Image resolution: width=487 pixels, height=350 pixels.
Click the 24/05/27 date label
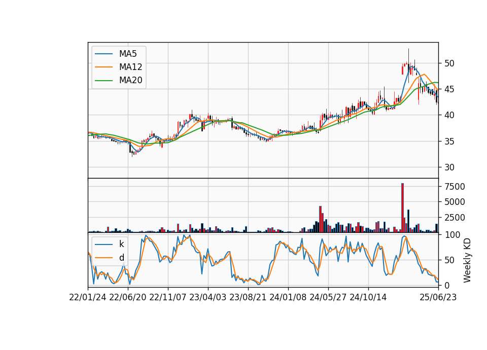[x=328, y=298]
